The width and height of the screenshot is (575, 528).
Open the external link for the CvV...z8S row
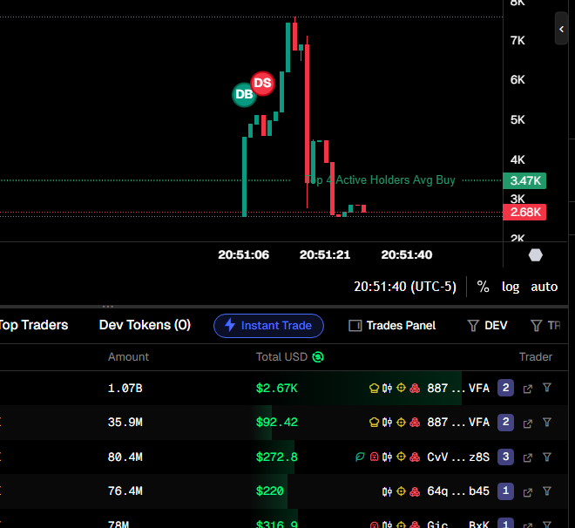528,457
